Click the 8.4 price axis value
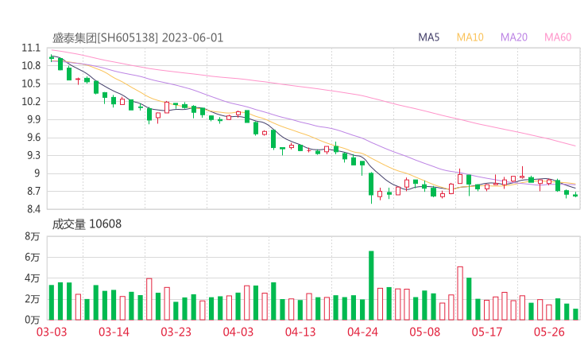 (x=33, y=208)
